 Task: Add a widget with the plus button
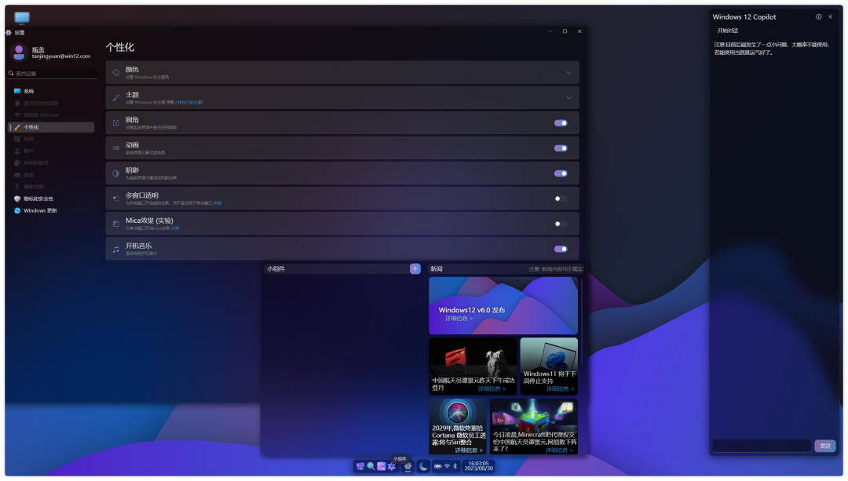tap(415, 268)
